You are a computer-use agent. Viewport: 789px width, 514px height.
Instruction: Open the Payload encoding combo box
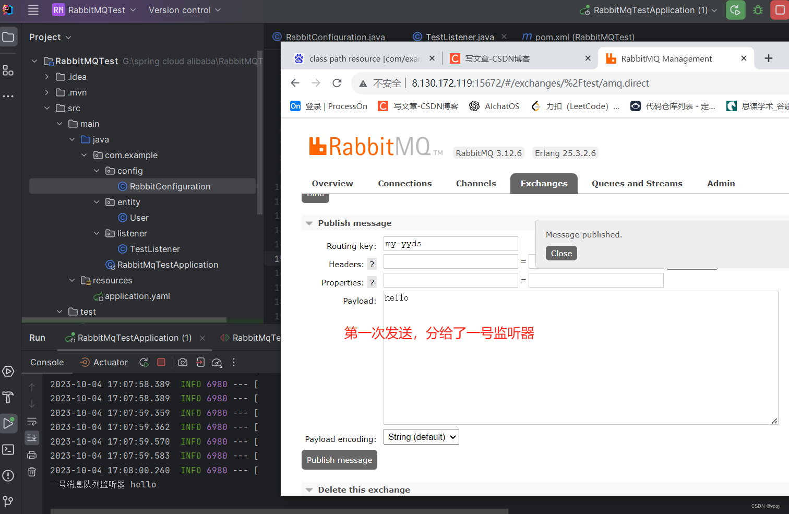click(x=421, y=437)
